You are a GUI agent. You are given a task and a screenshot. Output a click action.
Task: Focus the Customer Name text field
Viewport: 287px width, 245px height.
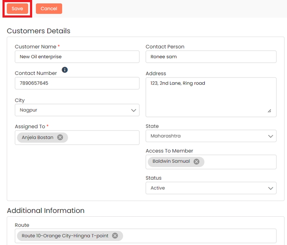[x=77, y=57]
